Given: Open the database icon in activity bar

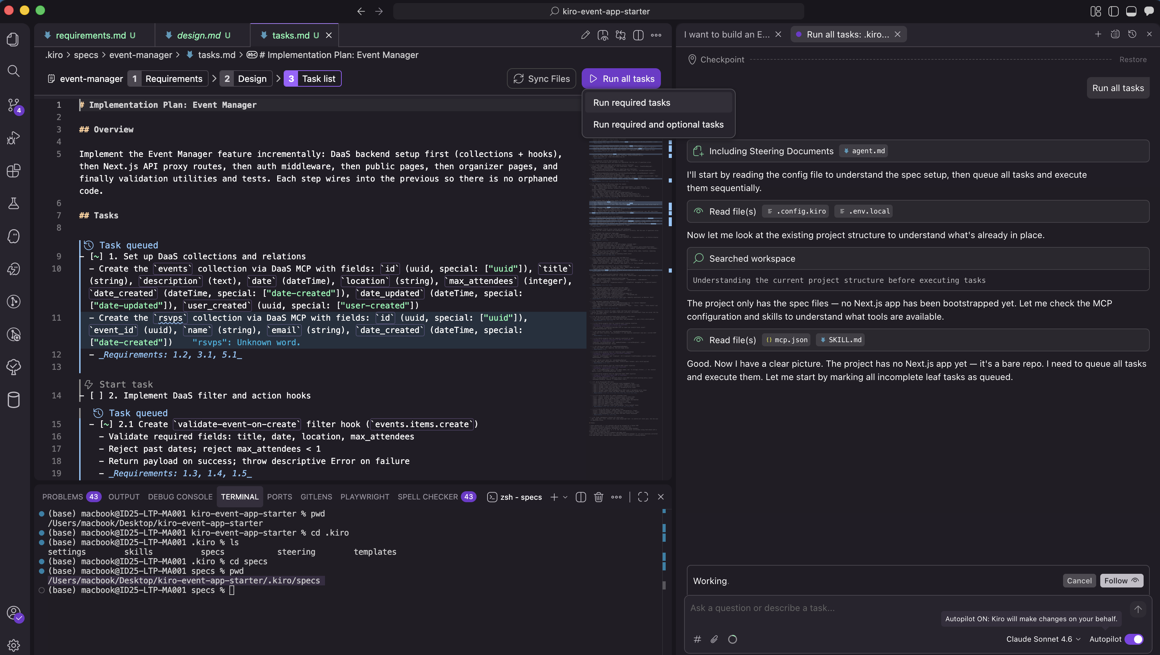Looking at the screenshot, I should (x=14, y=399).
